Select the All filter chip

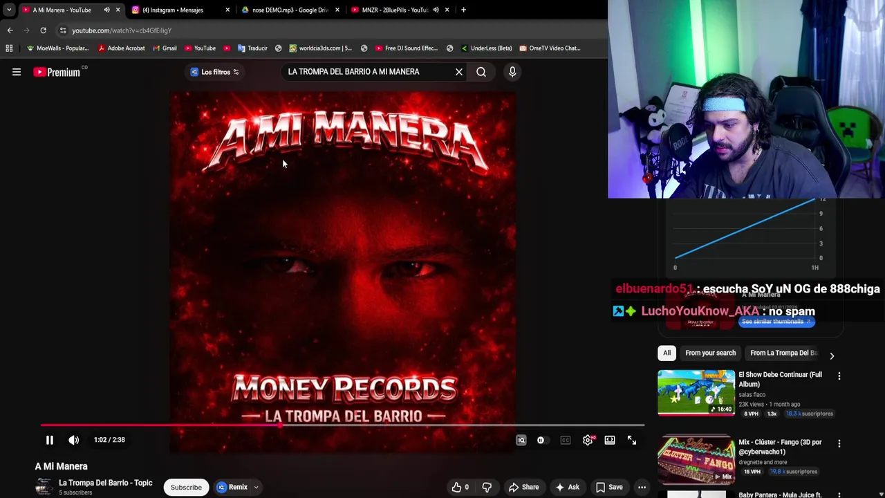coord(667,353)
